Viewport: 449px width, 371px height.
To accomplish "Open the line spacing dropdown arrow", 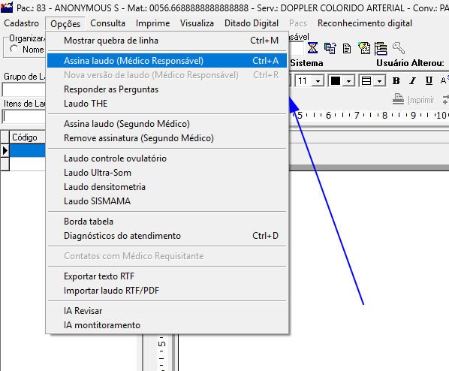I will point(379,81).
